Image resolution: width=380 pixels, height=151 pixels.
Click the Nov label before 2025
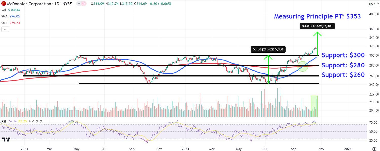click(x=321, y=148)
